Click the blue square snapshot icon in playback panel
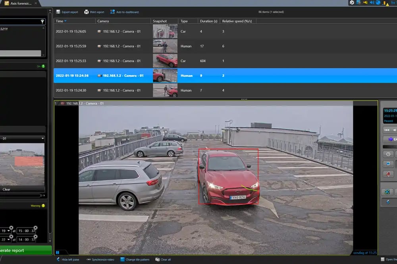Image resolution: width=397 pixels, height=264 pixels. (388, 164)
